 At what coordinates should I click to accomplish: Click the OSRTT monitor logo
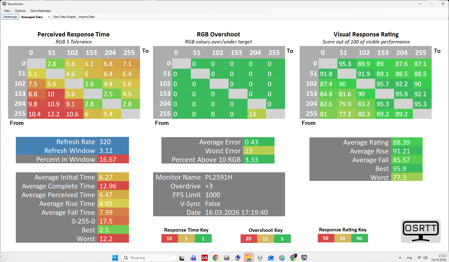click(421, 231)
